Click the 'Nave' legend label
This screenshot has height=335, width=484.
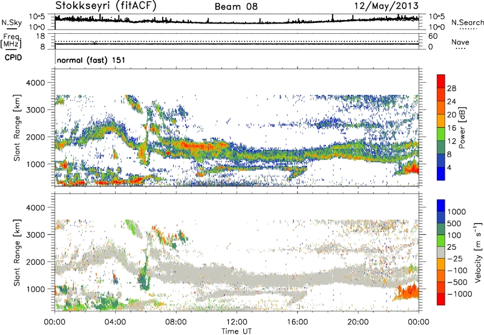460,42
